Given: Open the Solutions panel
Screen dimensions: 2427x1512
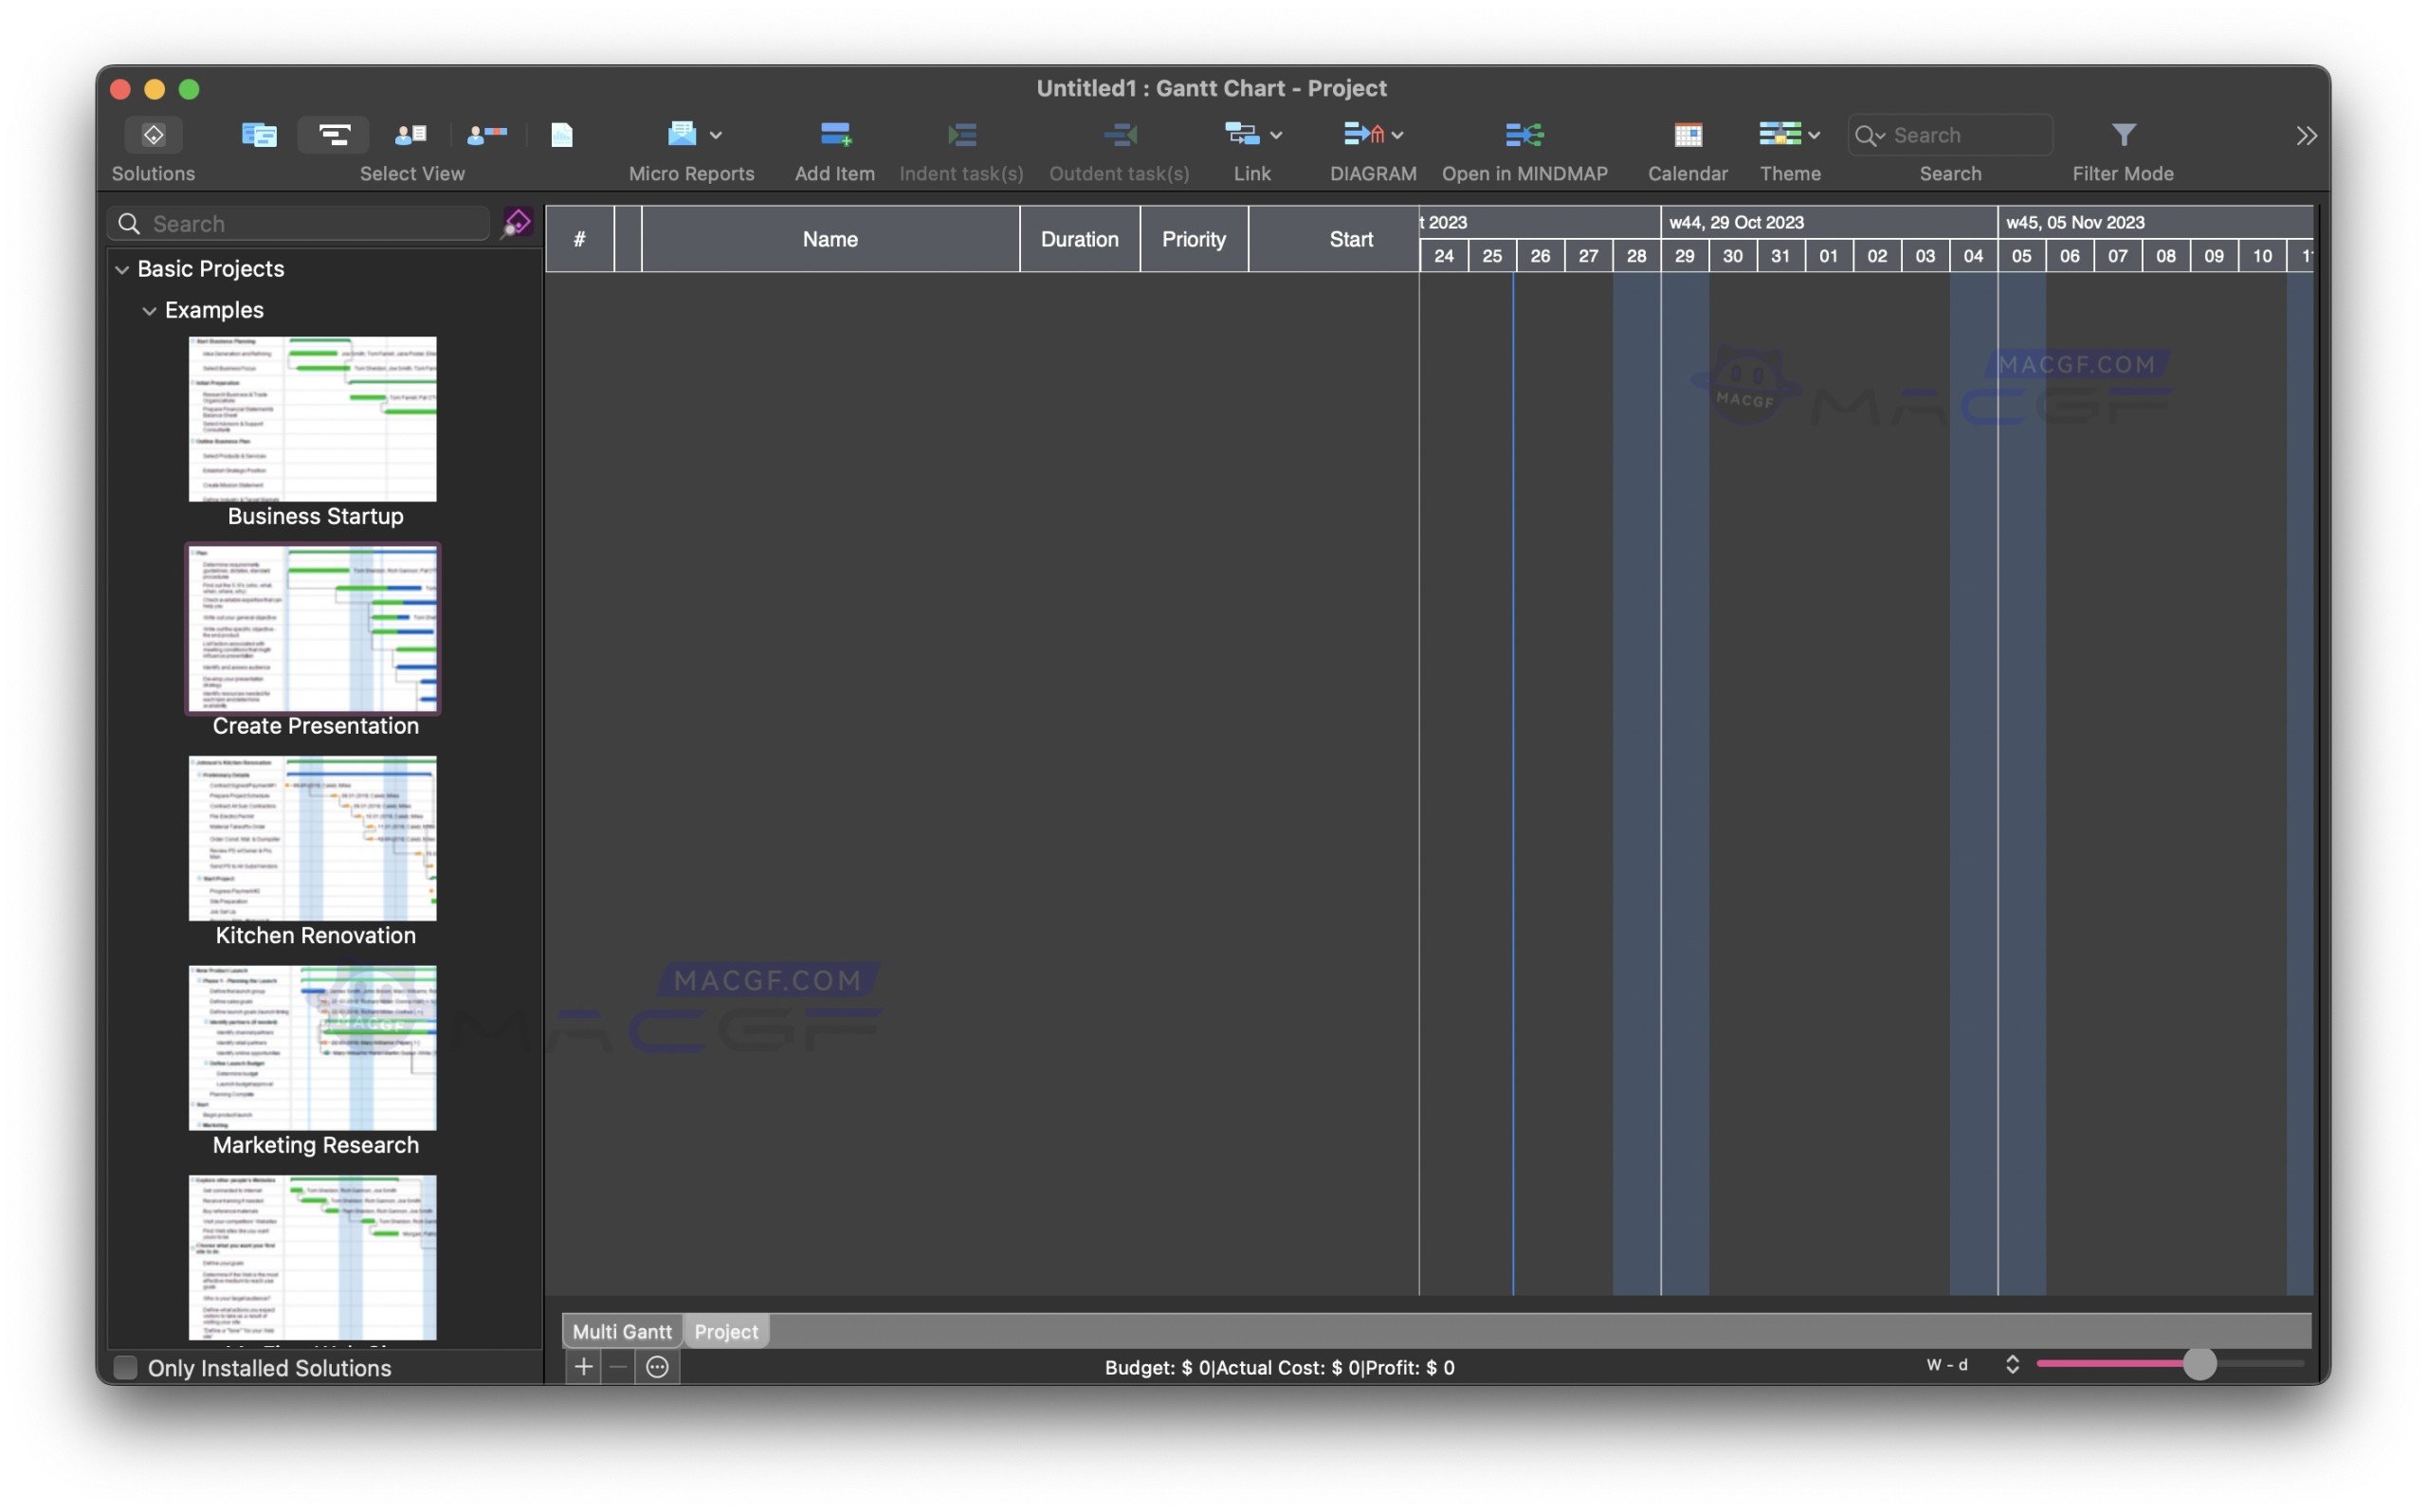Looking at the screenshot, I should click(x=152, y=135).
